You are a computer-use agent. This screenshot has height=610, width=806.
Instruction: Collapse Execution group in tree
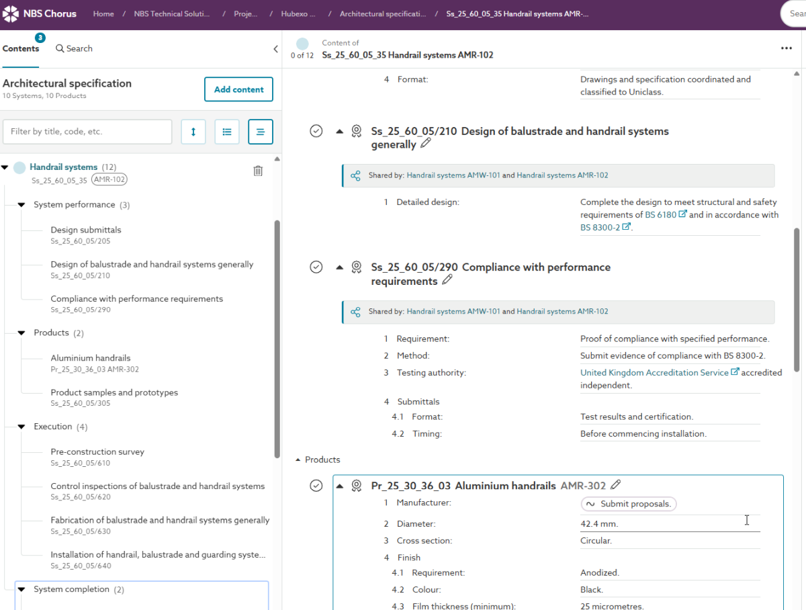[x=21, y=427]
